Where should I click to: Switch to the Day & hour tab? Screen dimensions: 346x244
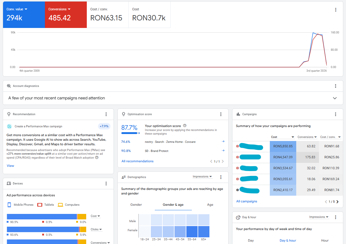click(x=288, y=240)
